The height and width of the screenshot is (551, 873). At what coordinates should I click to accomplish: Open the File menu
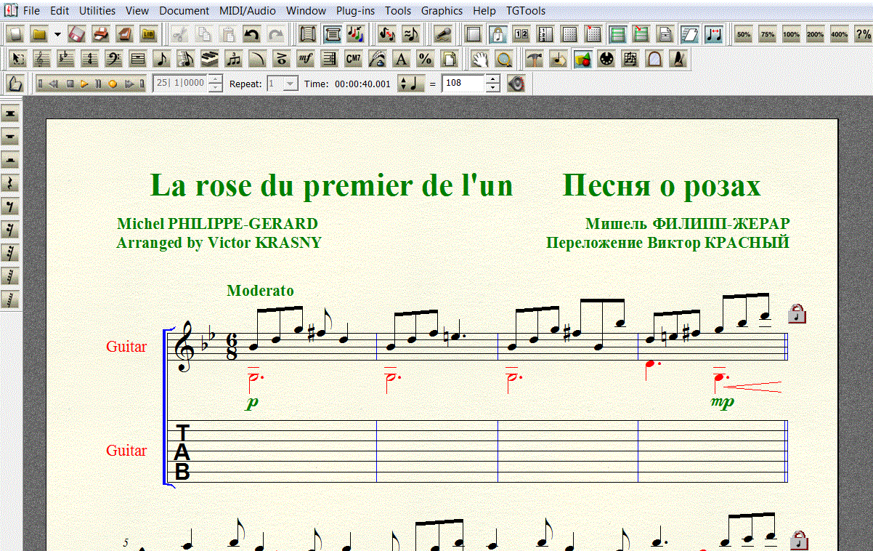[x=31, y=11]
